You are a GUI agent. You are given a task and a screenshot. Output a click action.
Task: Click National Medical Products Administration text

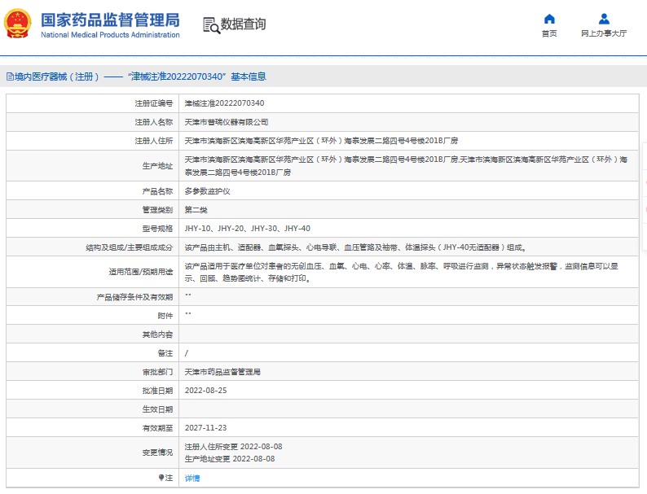110,35
